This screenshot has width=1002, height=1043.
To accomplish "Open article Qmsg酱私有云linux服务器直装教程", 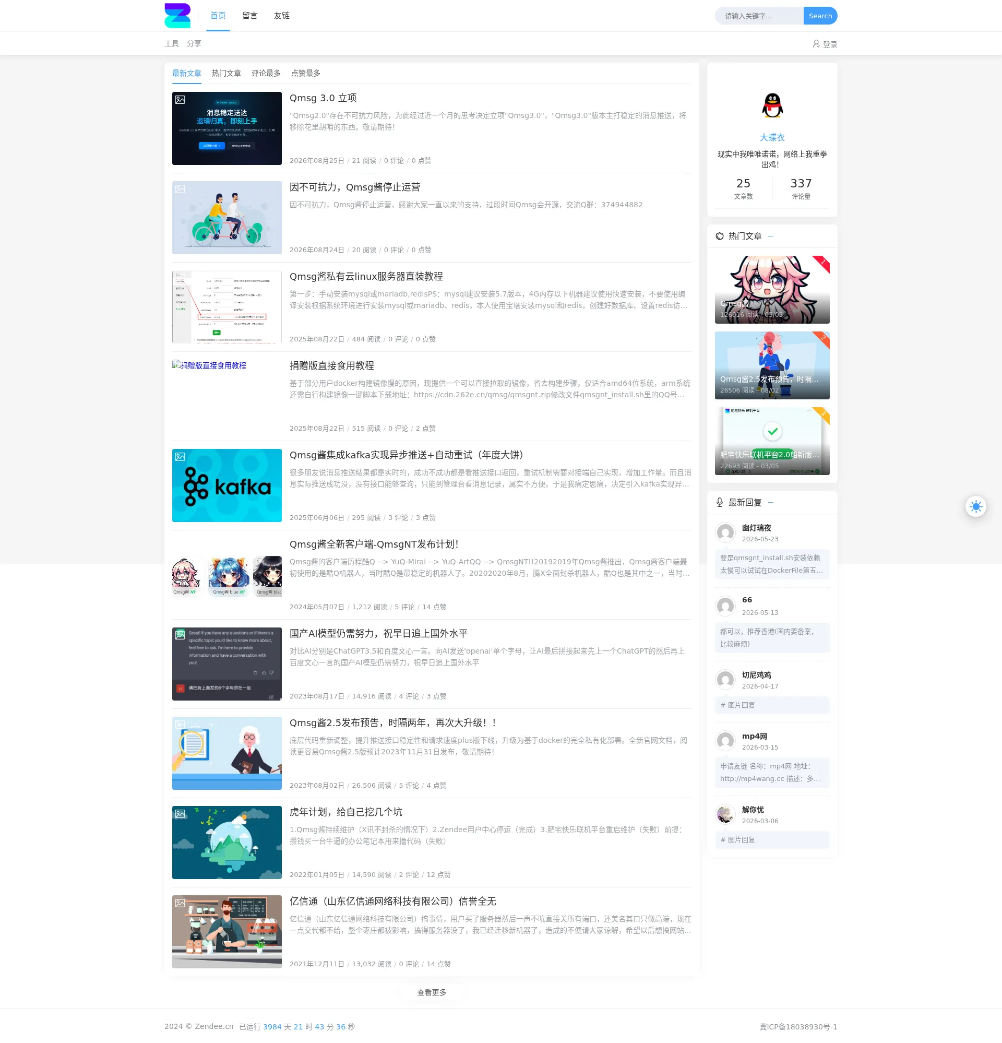I will point(366,277).
